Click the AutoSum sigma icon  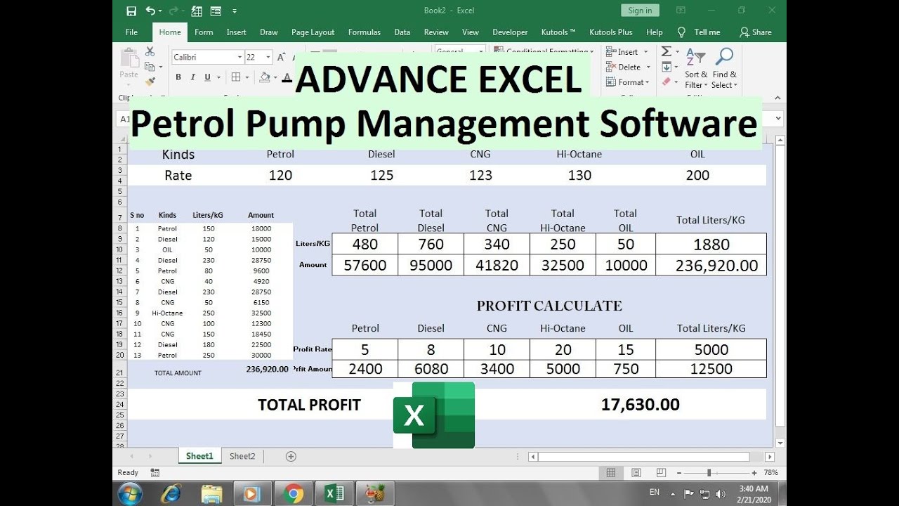pyautogui.click(x=666, y=51)
